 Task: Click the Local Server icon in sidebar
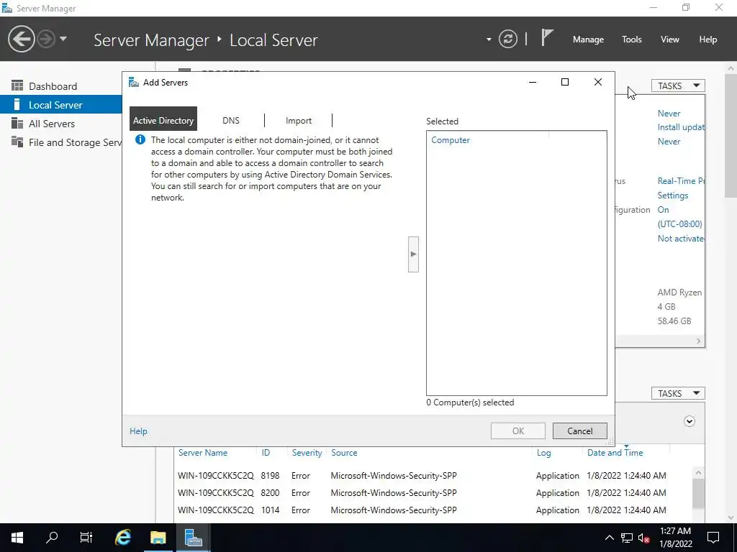pyautogui.click(x=17, y=104)
